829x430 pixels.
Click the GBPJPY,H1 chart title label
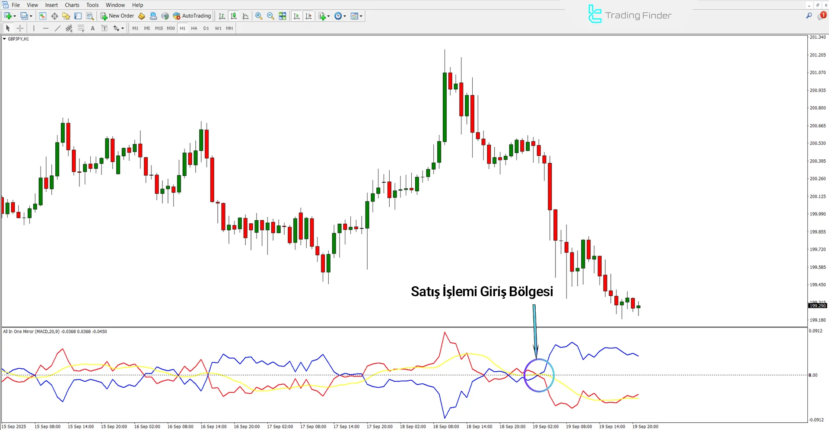pyautogui.click(x=18, y=39)
